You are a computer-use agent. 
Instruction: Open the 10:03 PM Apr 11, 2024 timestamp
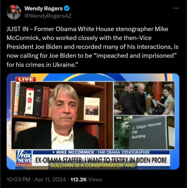pos(36,179)
